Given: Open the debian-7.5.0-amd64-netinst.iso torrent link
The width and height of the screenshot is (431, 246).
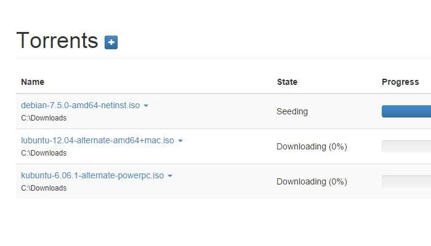Looking at the screenshot, I should [80, 105].
